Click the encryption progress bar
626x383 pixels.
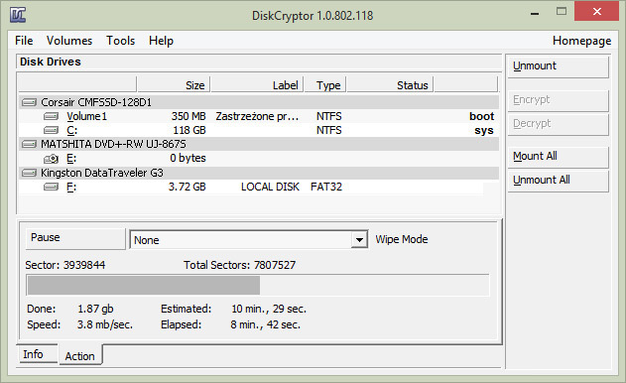pyautogui.click(x=258, y=285)
